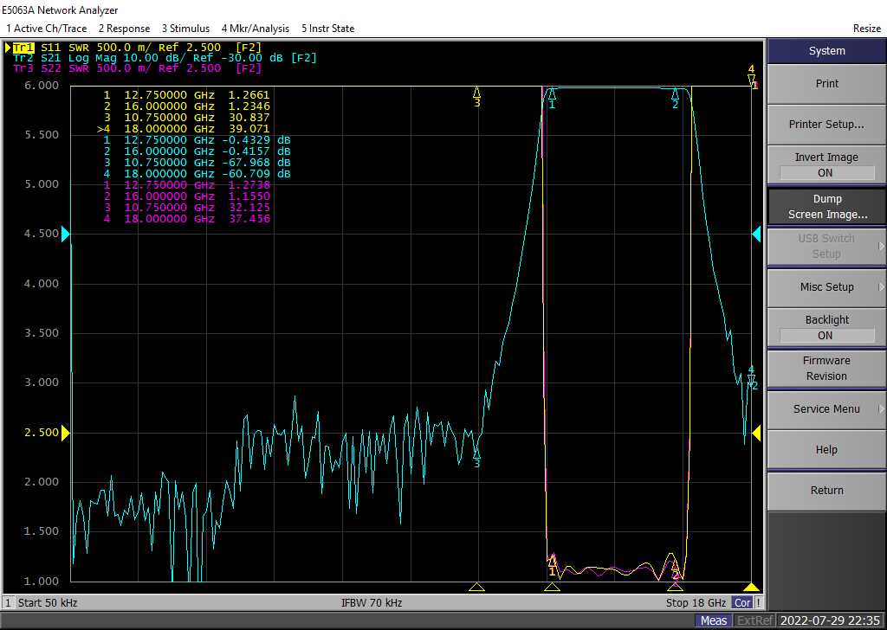The width and height of the screenshot is (887, 630).
Task: Click the cyan reference marker on left edge
Action: 65,235
